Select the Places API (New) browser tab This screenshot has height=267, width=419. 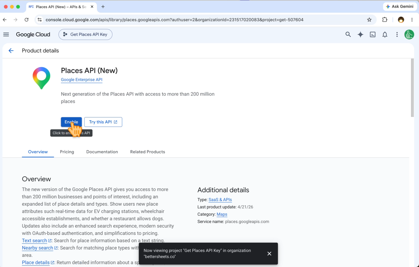(x=61, y=7)
